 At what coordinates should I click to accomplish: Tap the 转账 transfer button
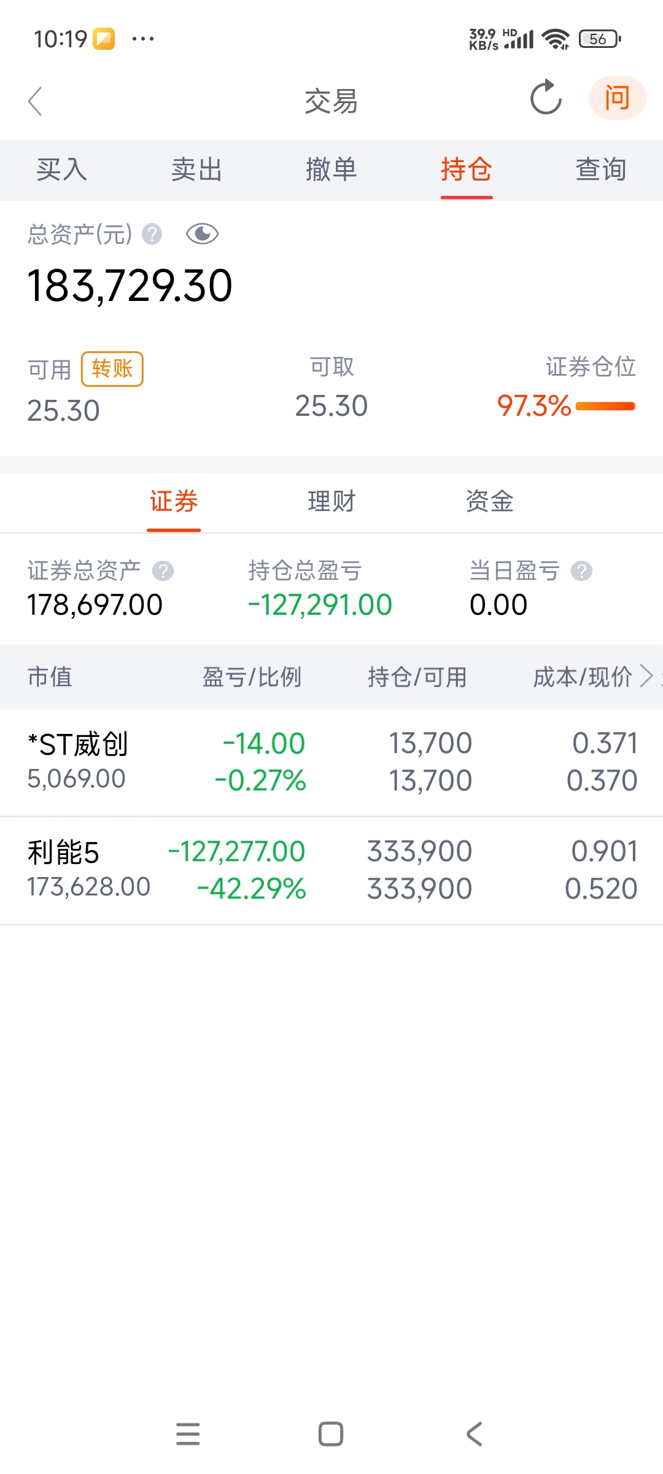(x=112, y=368)
